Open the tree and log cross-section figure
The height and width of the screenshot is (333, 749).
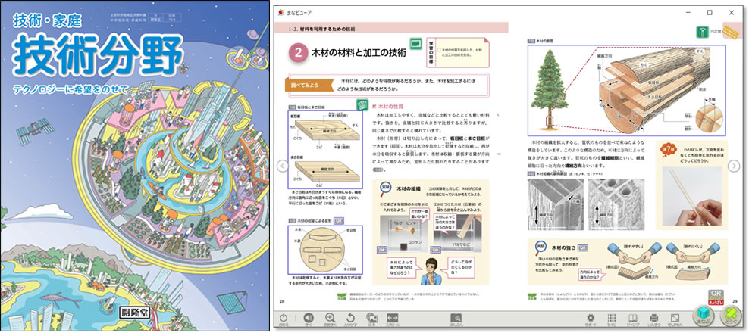626,91
